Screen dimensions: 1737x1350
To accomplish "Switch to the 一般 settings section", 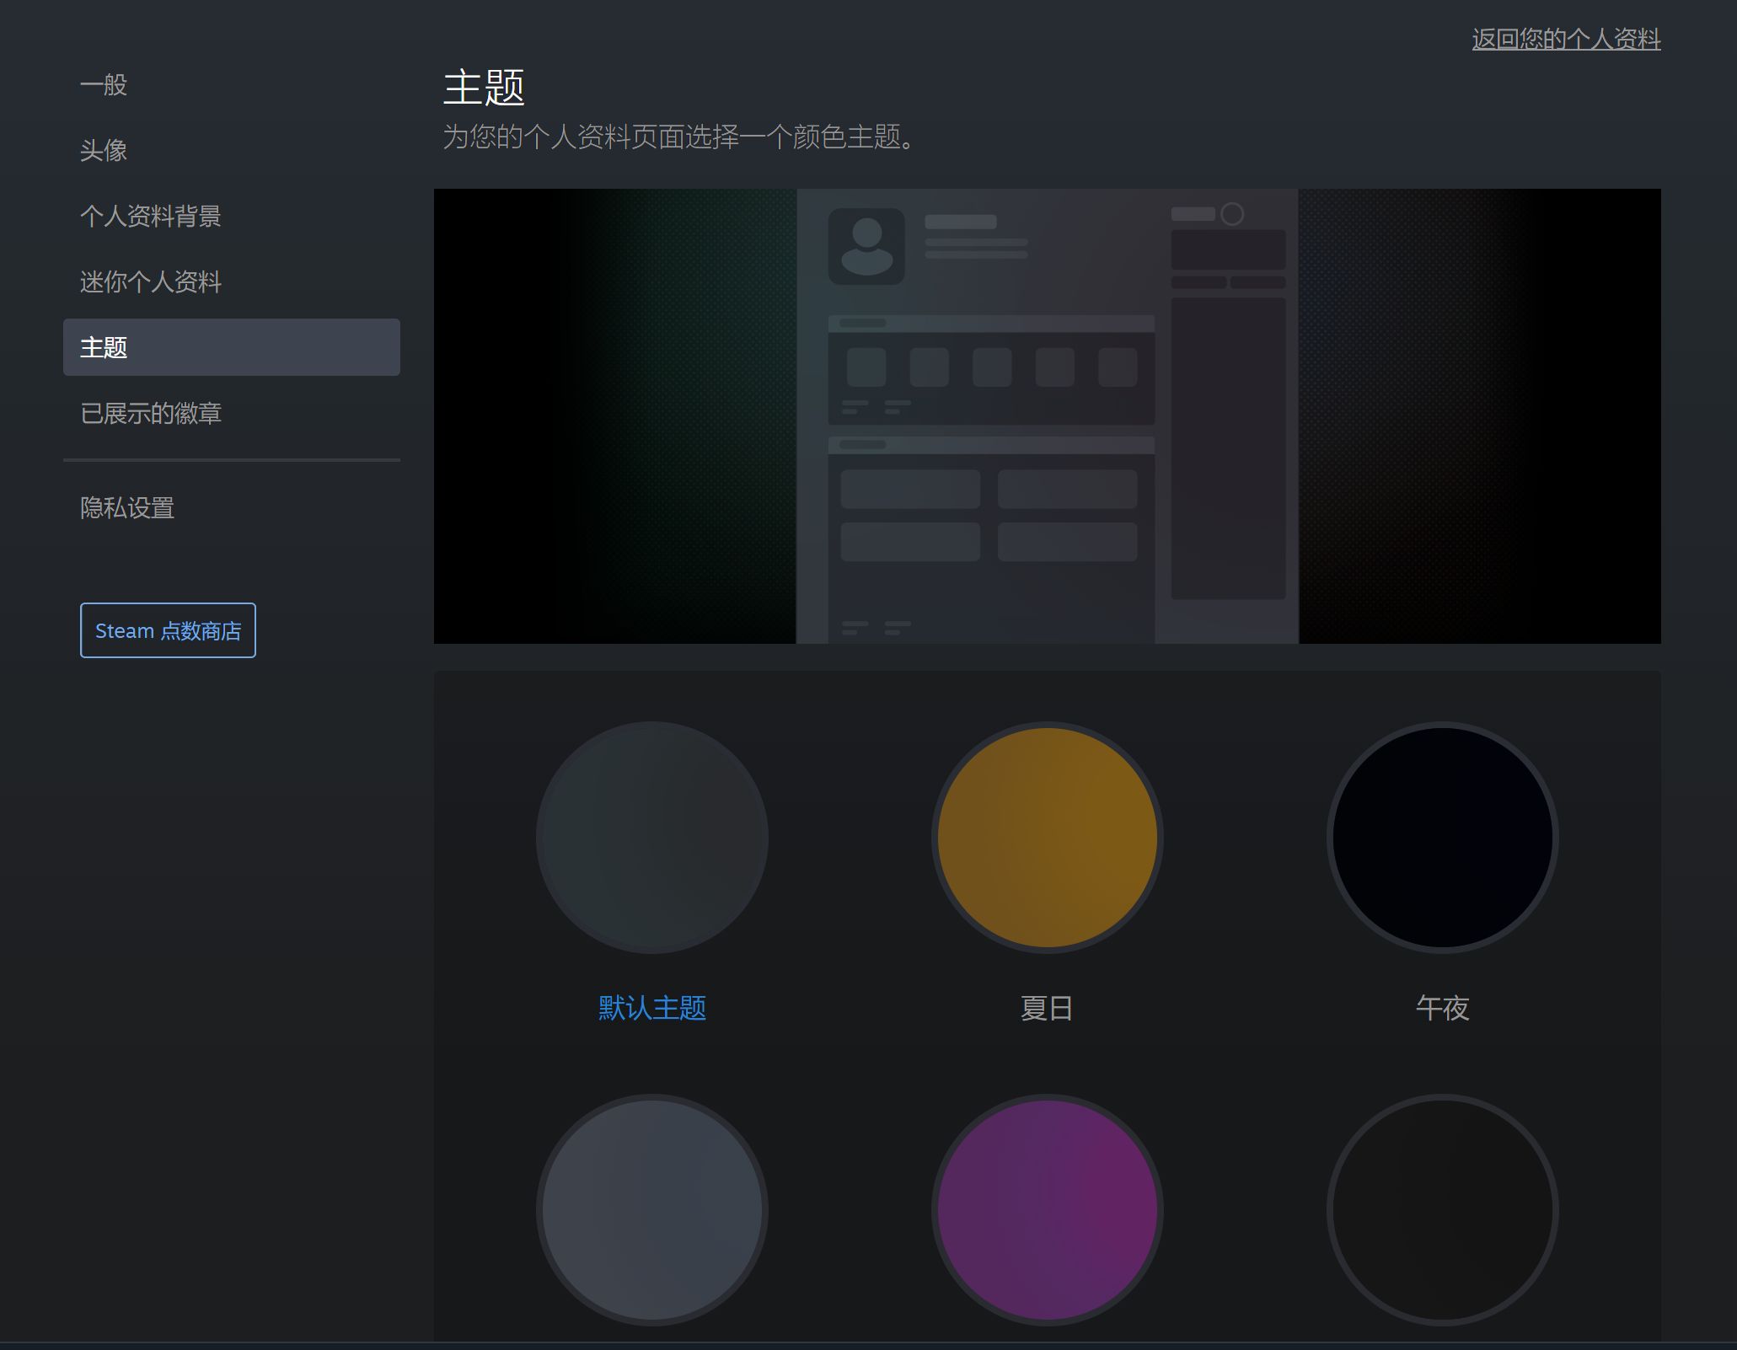I will coord(103,84).
